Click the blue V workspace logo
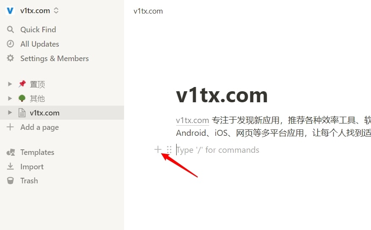This screenshot has height=230, width=371. 10,11
